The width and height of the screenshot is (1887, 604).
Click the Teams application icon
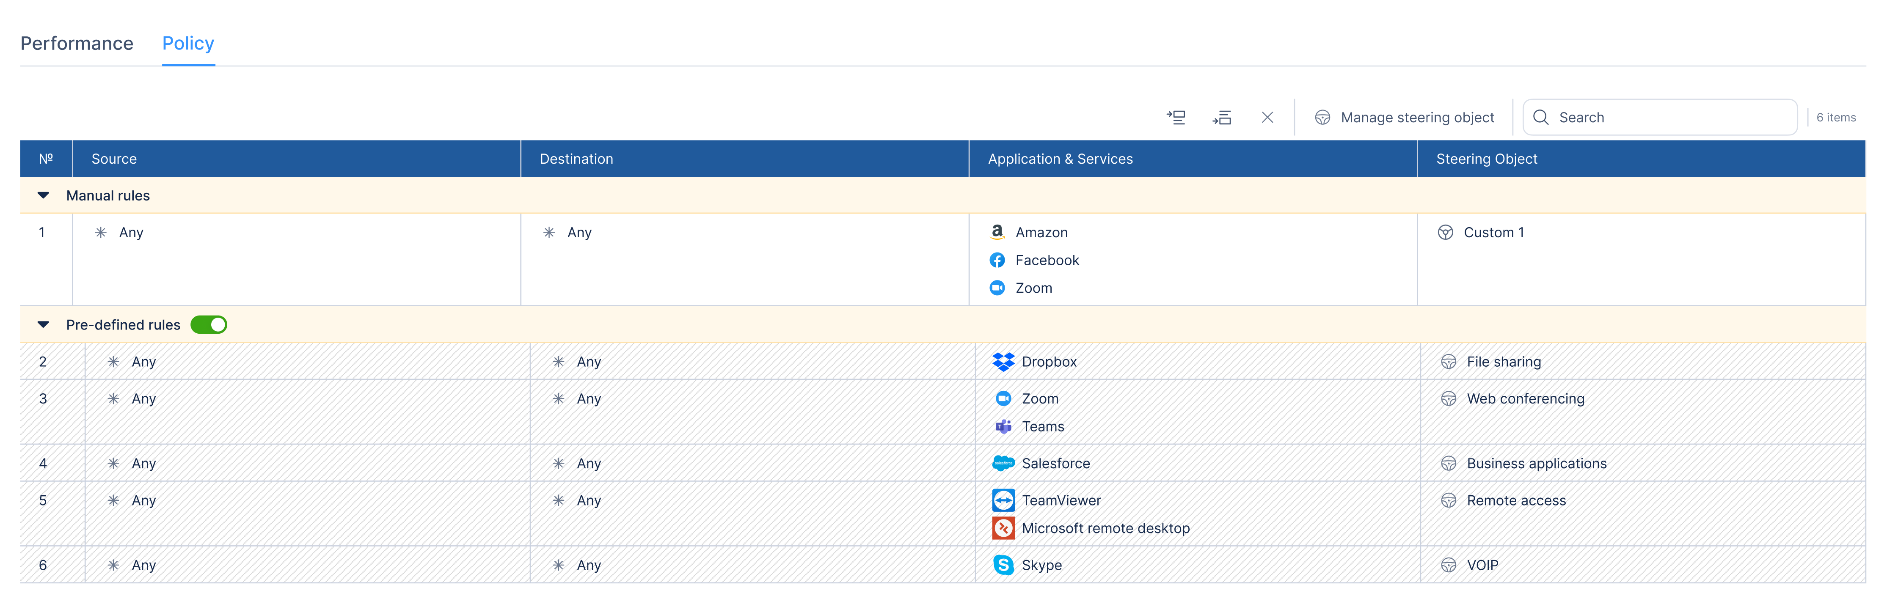click(1003, 426)
